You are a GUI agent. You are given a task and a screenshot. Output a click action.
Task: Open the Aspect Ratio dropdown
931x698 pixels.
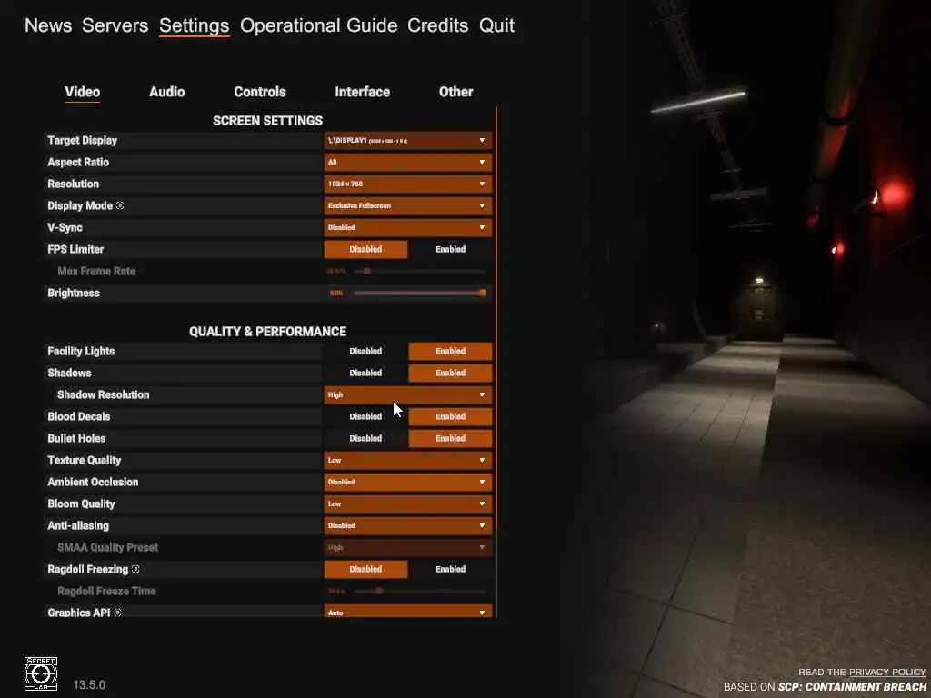click(x=408, y=162)
